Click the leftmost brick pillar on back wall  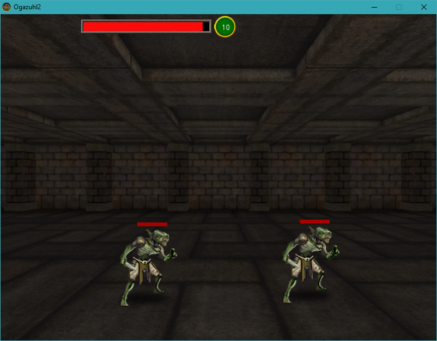(18, 177)
